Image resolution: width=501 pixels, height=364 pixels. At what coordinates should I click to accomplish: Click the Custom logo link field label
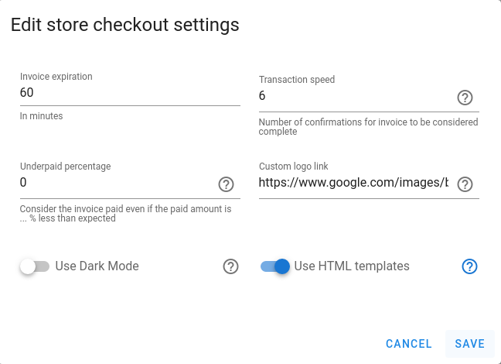click(x=293, y=167)
